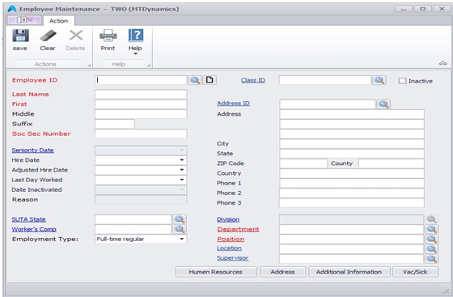
Task: Select the Action ribbon tab
Action: 58,21
